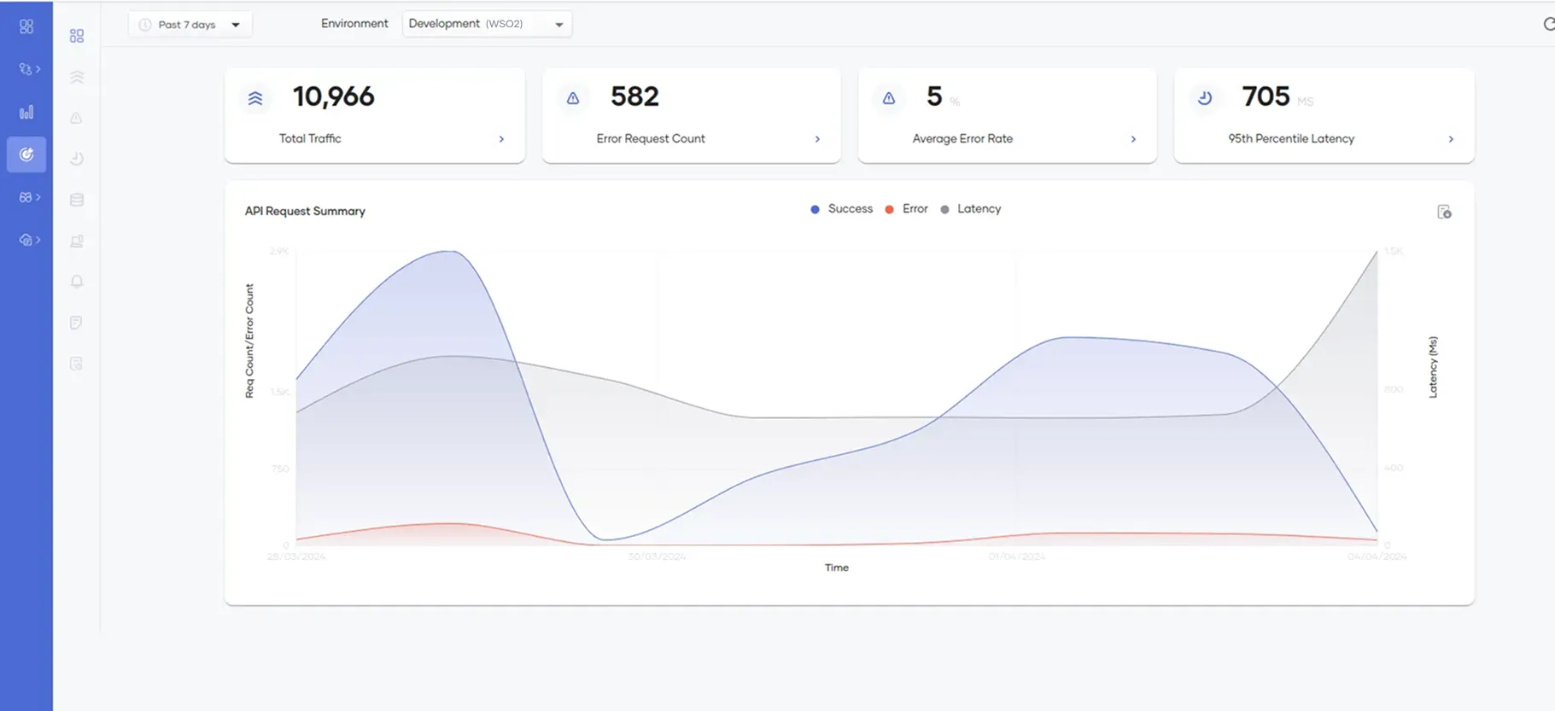
Task: Click the 95th Percentile Latency clock icon
Action: click(1205, 98)
